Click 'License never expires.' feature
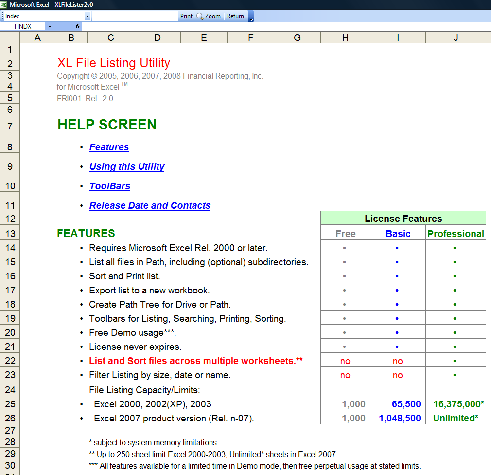The height and width of the screenshot is (475, 491). pos(135,347)
